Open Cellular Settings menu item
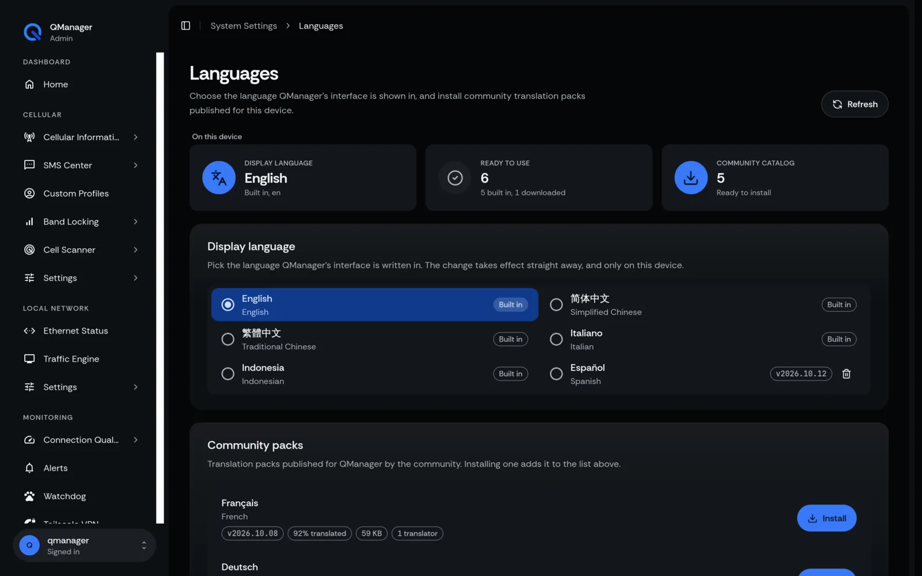Screen dimensions: 922x576 tap(82, 278)
